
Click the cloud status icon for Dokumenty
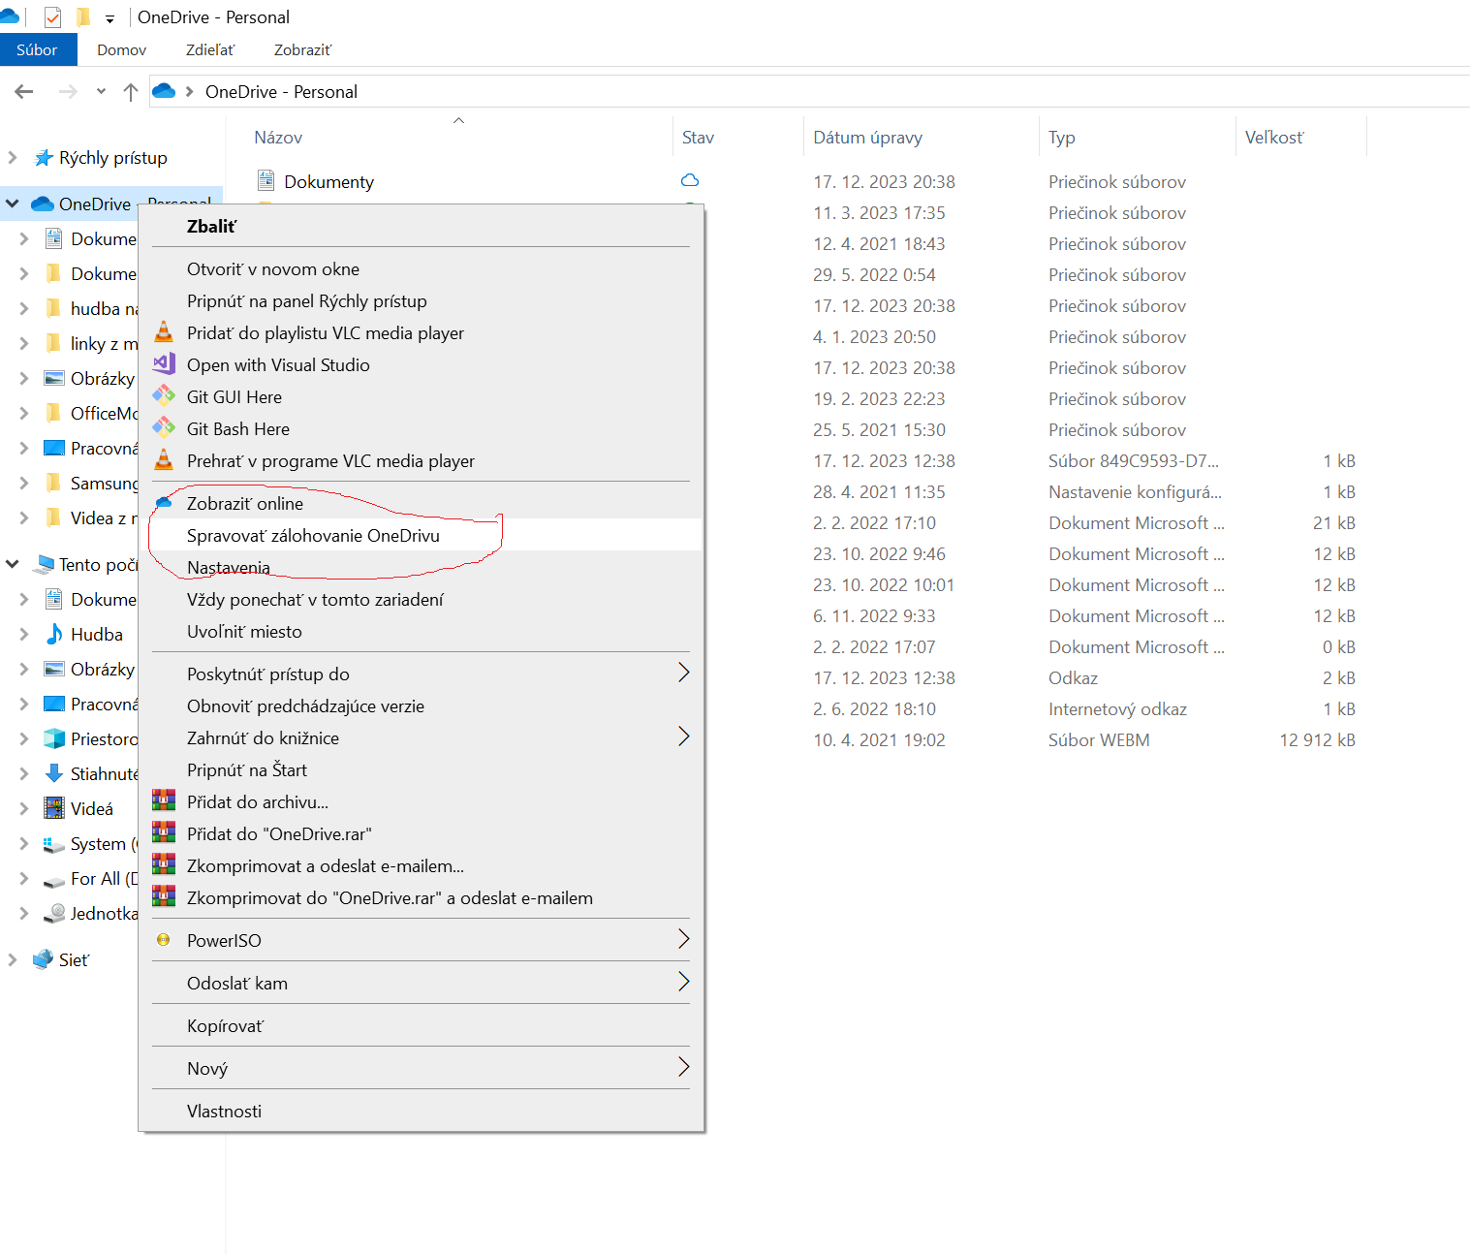[690, 181]
